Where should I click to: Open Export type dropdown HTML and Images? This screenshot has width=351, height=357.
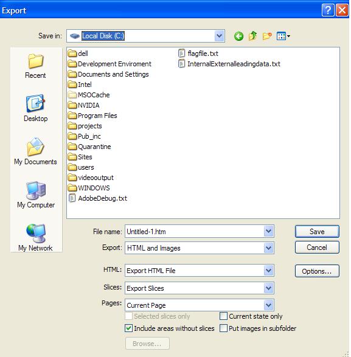pos(268,248)
